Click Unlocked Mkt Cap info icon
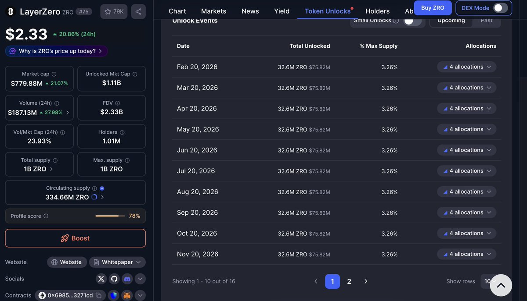The image size is (527, 301). 135,74
